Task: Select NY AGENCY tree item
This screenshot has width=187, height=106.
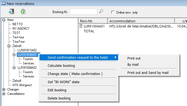Action: point(21,29)
